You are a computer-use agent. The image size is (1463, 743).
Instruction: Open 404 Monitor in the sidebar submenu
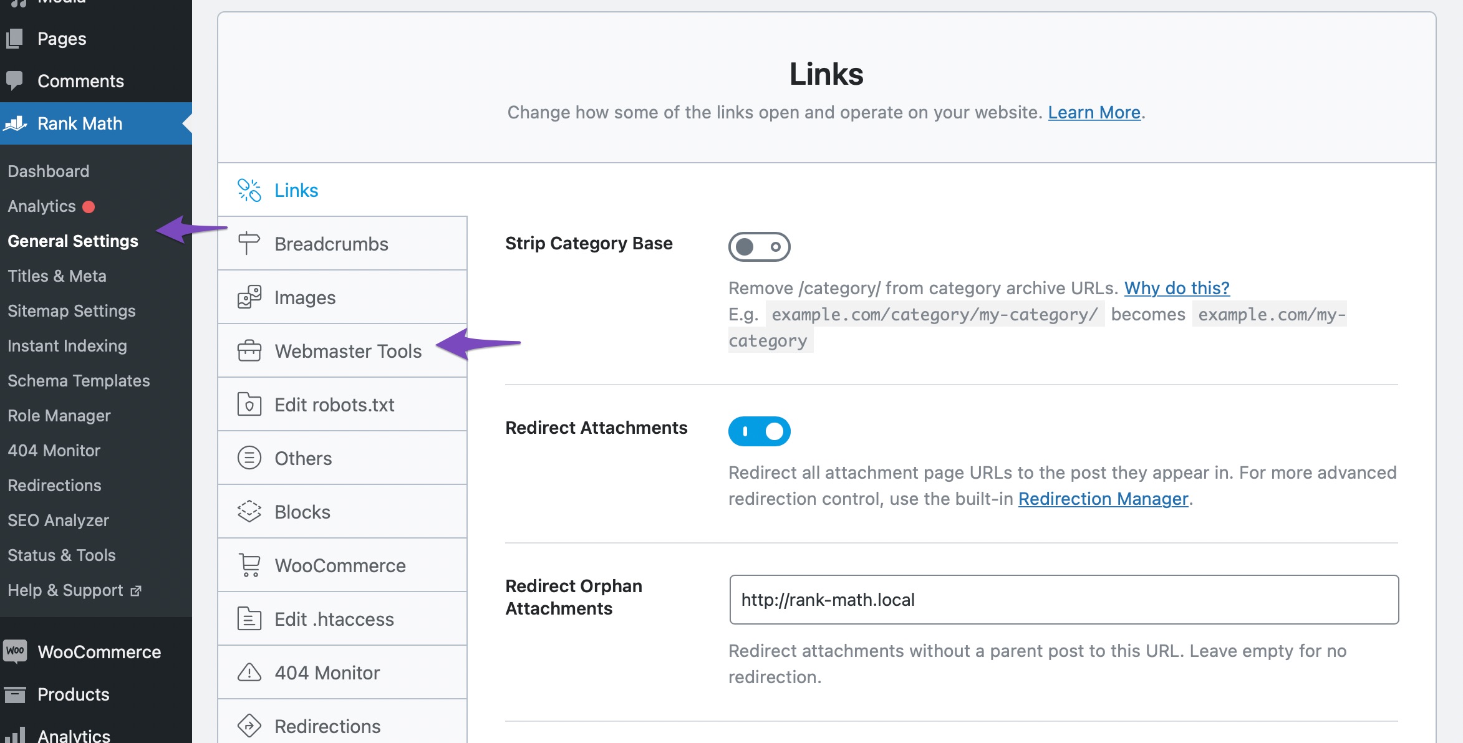coord(54,451)
